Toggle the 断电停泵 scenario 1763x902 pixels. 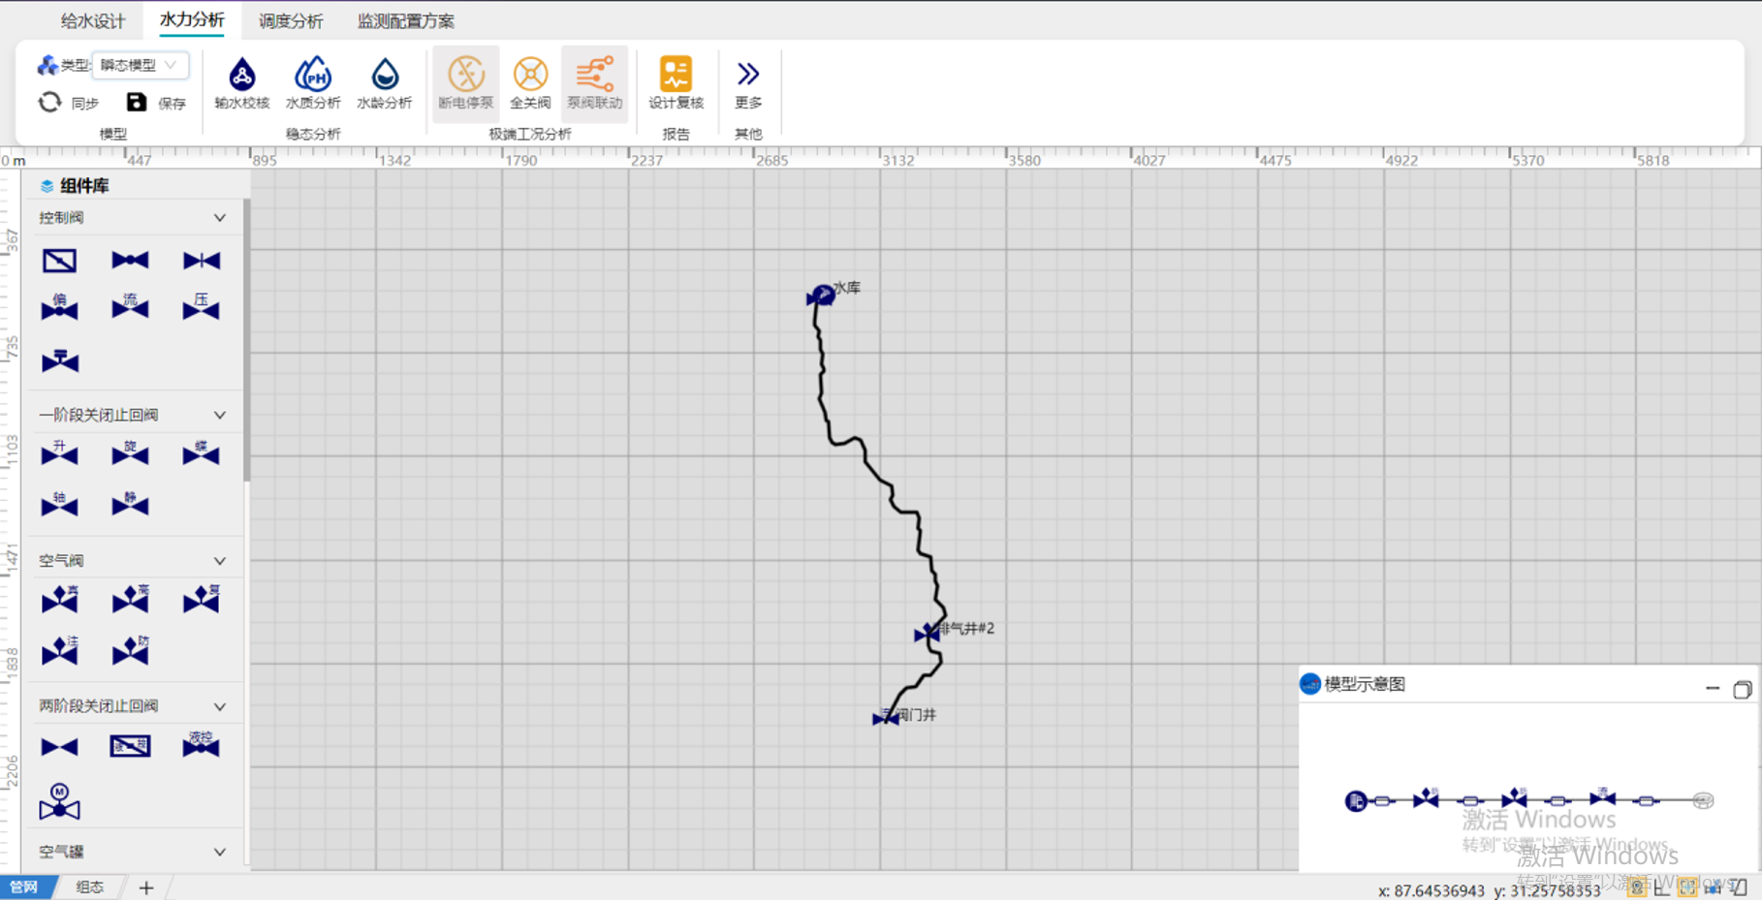pyautogui.click(x=465, y=82)
